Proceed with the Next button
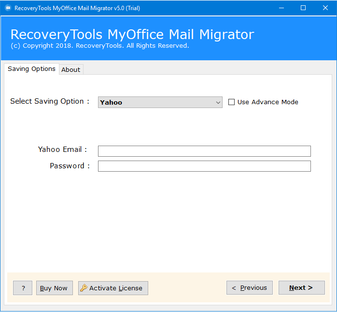Viewport: 337px width, 312px height. (x=302, y=287)
